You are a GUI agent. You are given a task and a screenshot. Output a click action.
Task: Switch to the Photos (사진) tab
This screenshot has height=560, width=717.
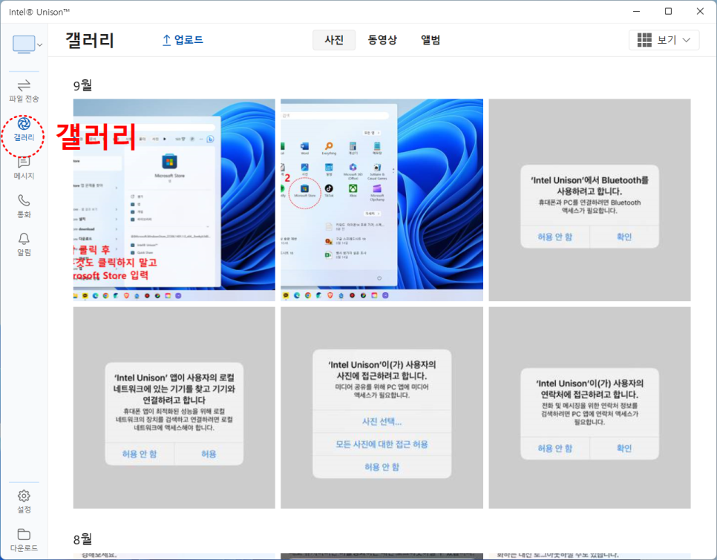coord(334,40)
